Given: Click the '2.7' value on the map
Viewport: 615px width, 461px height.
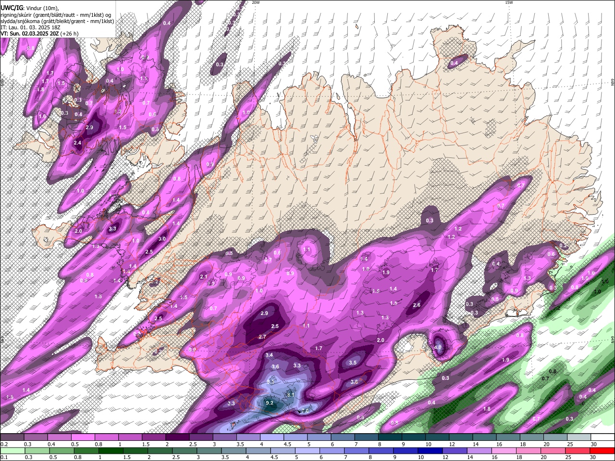Looking at the screenshot, I should 262,337.
